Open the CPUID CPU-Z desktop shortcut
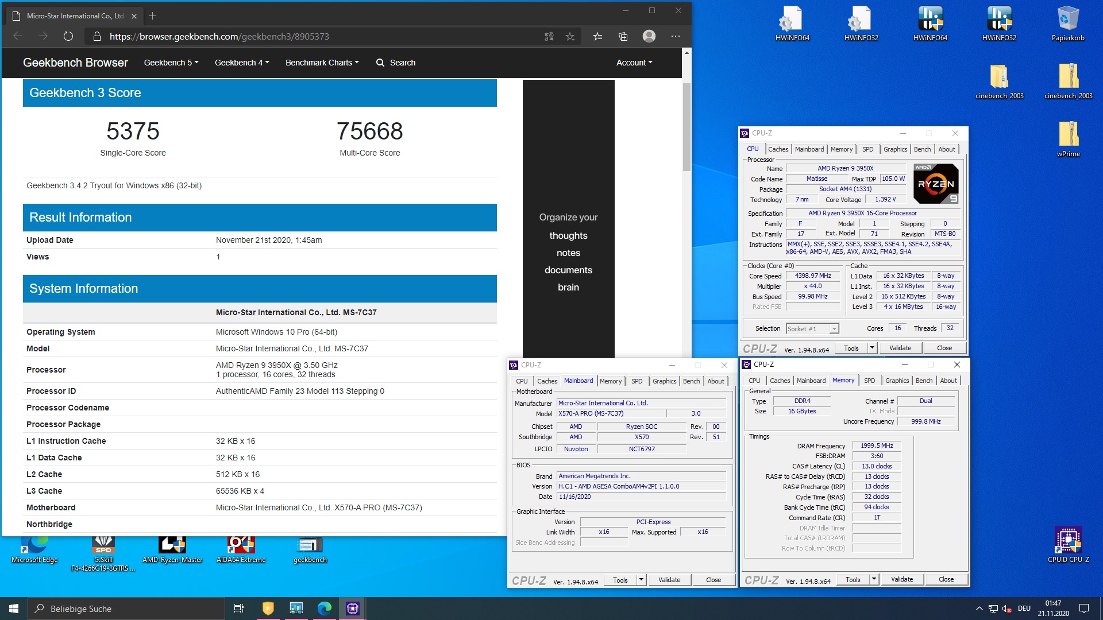 tap(1068, 544)
